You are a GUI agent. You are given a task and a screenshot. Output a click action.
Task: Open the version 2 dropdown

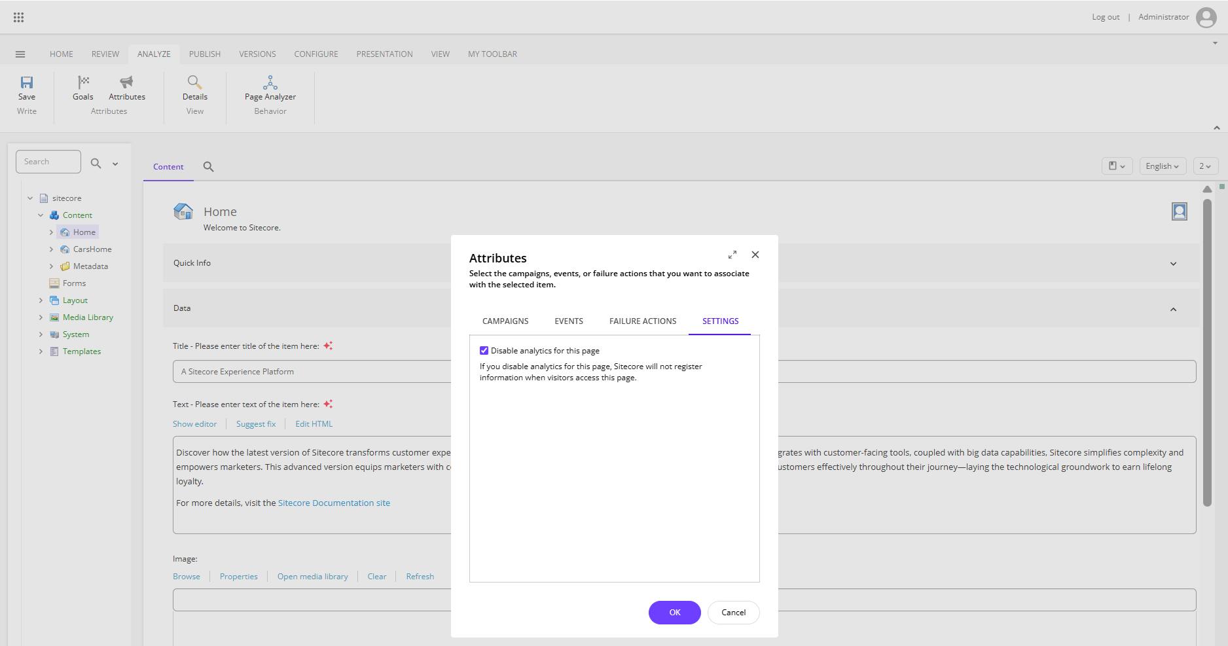click(x=1205, y=166)
